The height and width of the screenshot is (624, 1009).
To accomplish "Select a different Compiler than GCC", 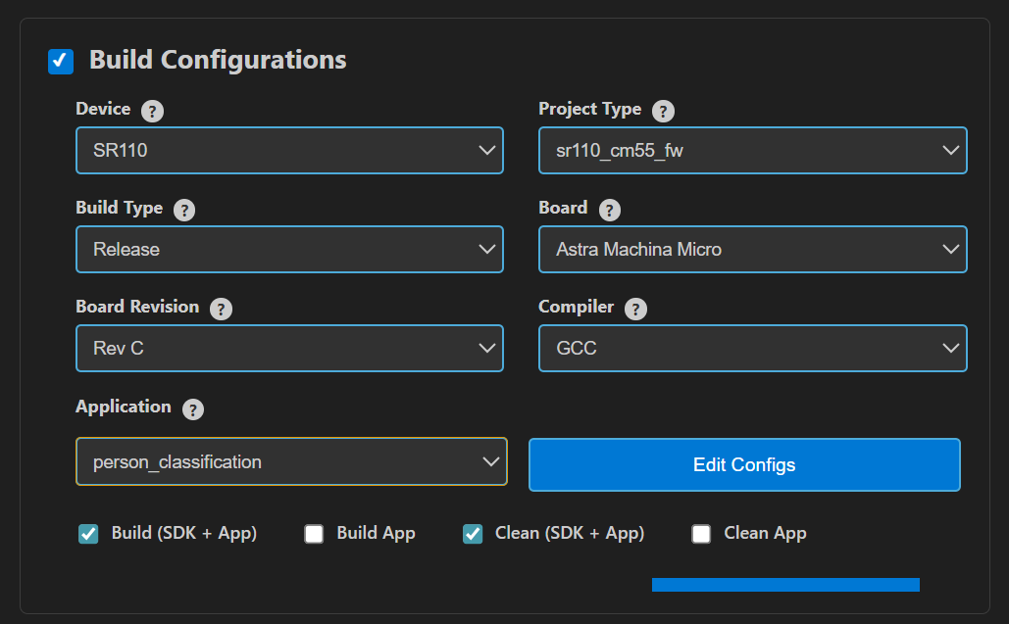I will click(x=752, y=348).
